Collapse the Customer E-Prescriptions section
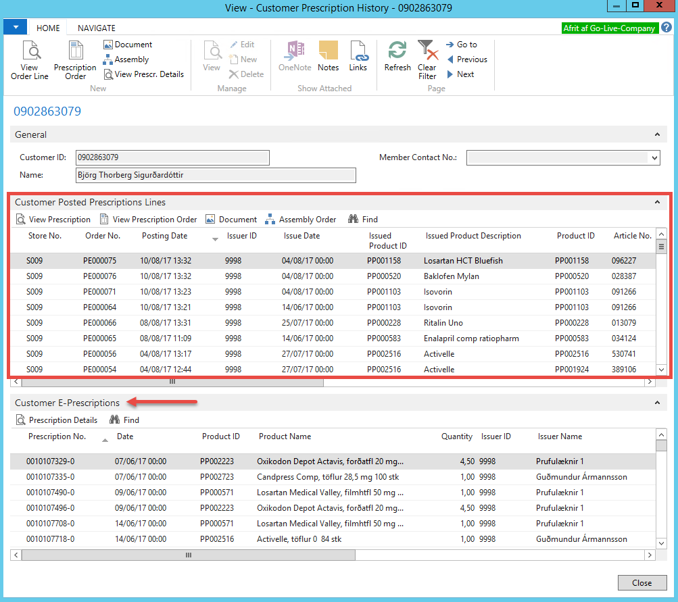The width and height of the screenshot is (678, 602). 656,403
